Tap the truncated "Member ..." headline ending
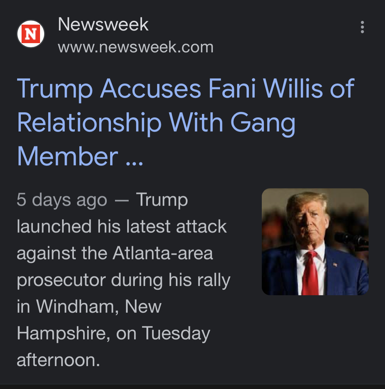 click(80, 156)
